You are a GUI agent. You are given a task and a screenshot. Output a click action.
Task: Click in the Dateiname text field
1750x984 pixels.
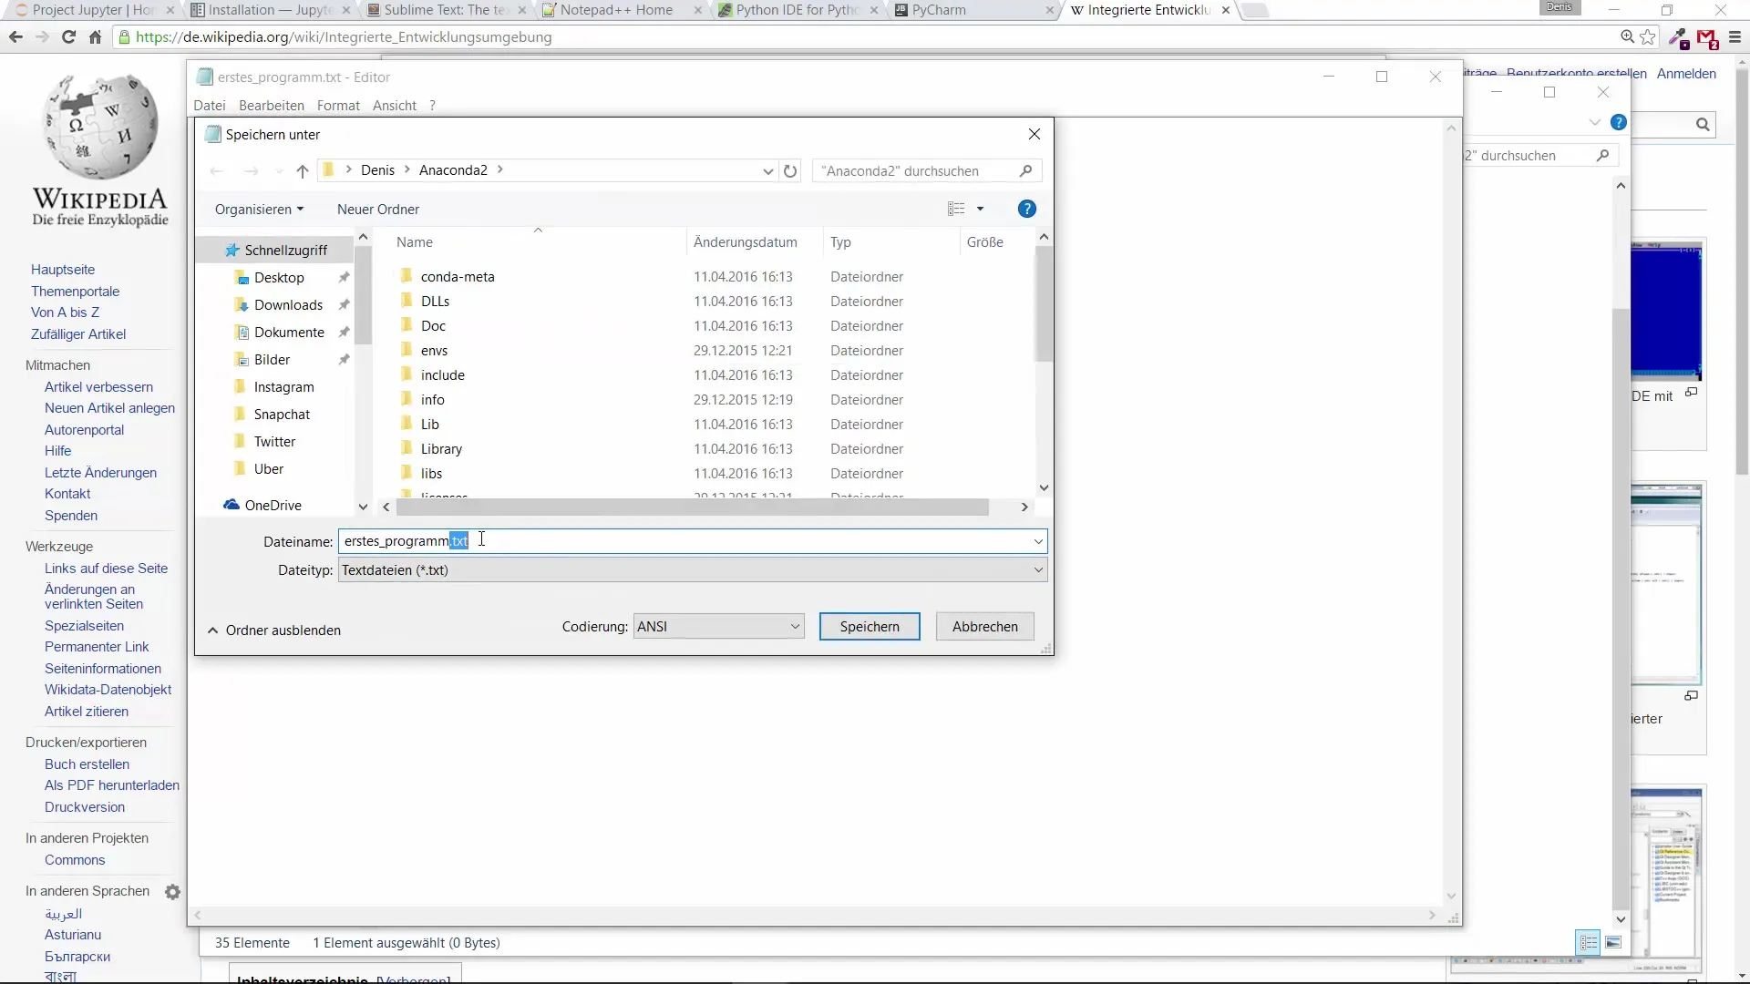684,542
